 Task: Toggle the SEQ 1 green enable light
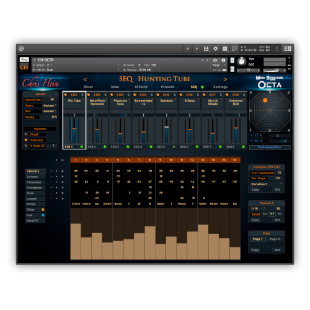click(82, 147)
